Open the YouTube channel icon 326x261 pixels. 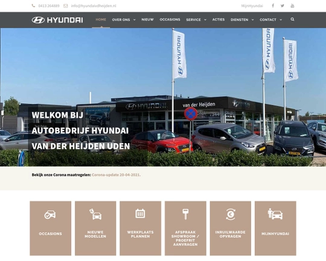(x=292, y=5)
